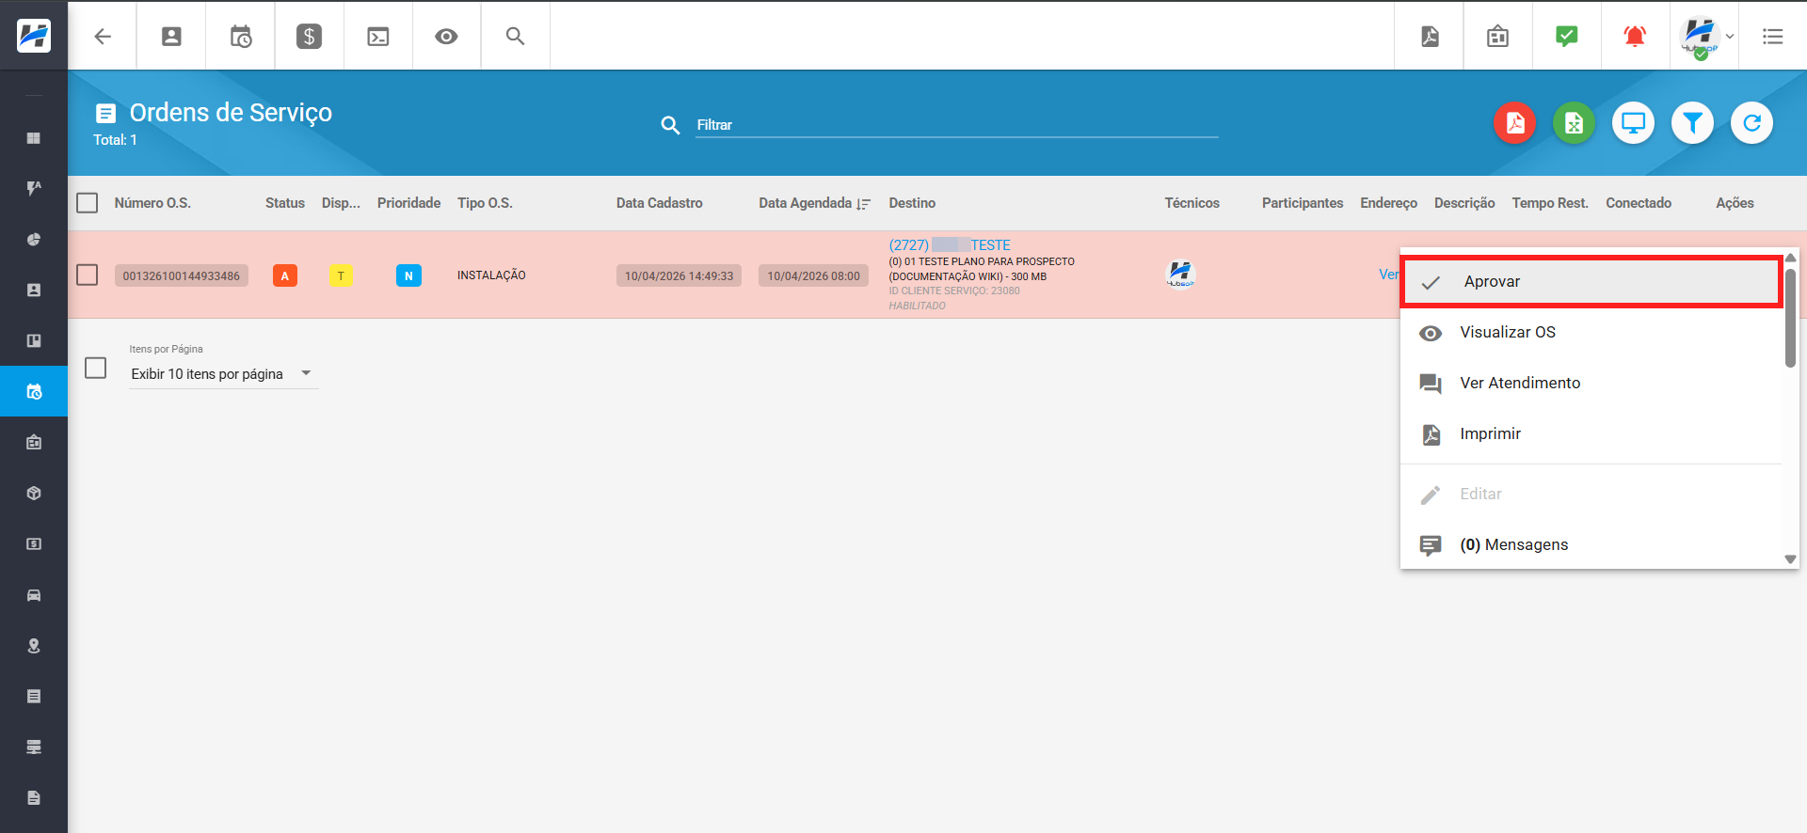Toggle the checkbox beside Itens por Página
1807x833 pixels.
[x=96, y=368]
